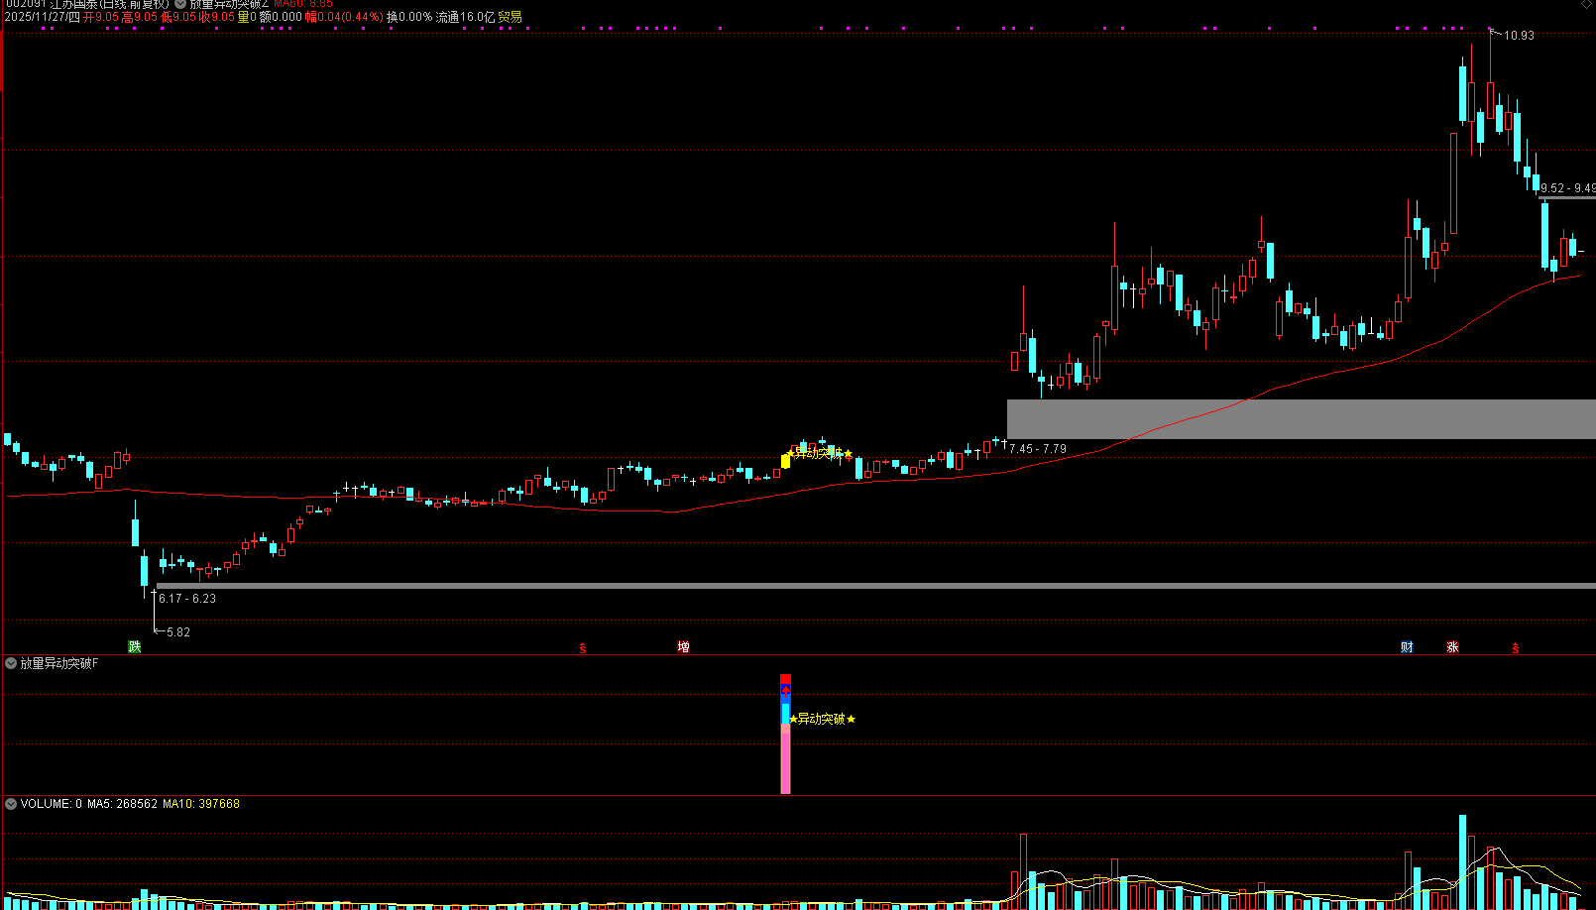Click the 低9.05 low price value
This screenshot has height=910, width=1596.
click(x=178, y=17)
